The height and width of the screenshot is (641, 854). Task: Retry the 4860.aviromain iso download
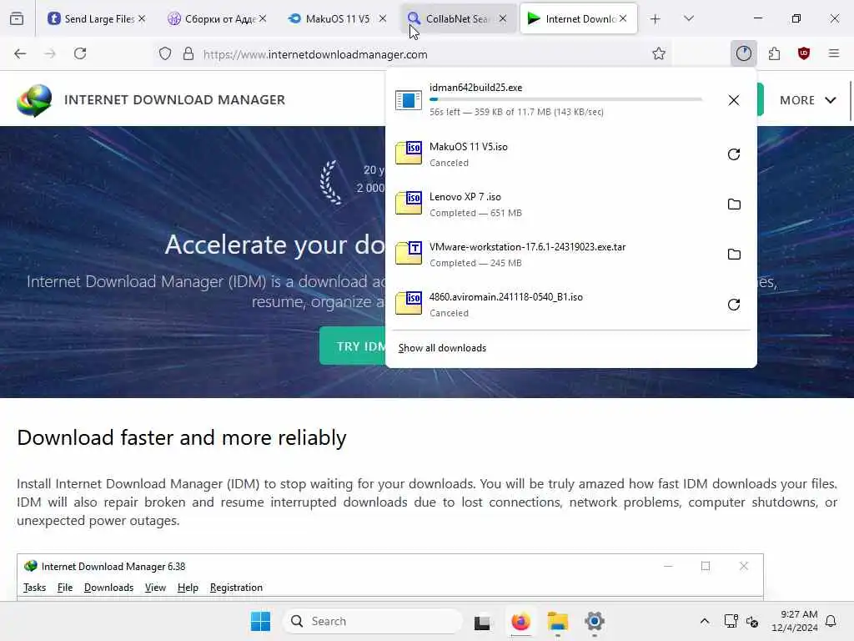[734, 305]
